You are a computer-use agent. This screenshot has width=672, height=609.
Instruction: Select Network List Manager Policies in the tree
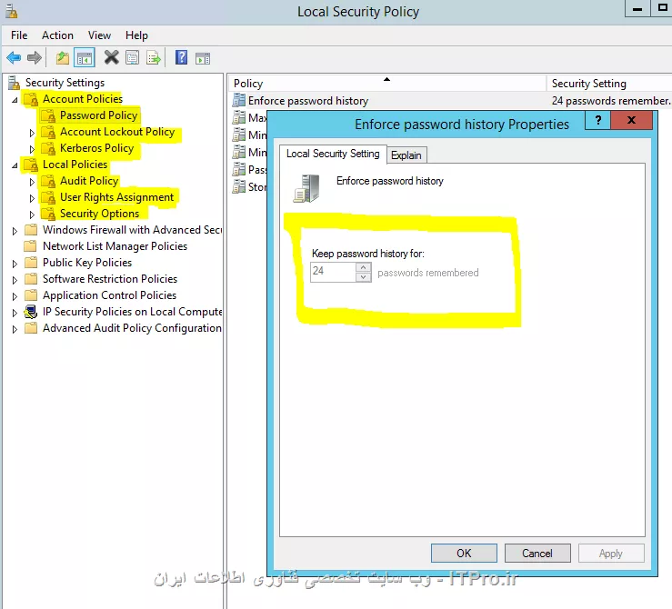(115, 246)
